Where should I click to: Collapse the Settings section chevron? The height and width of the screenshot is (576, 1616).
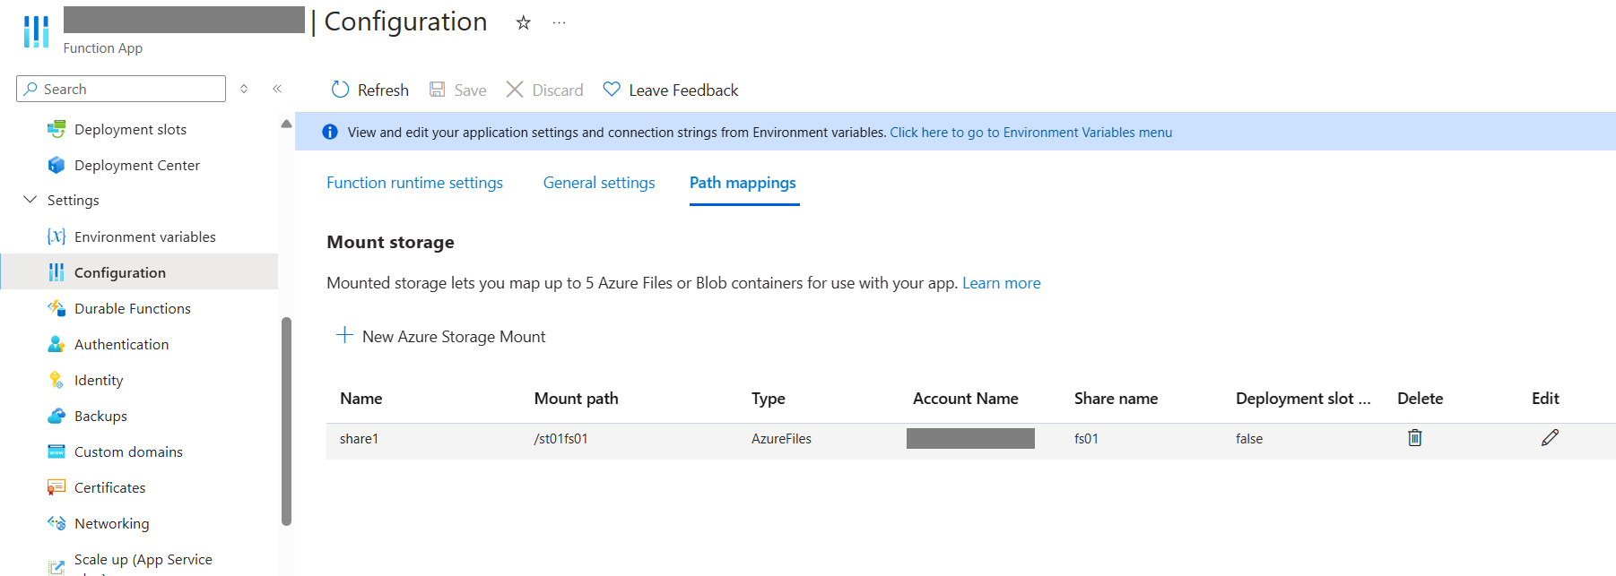point(30,200)
